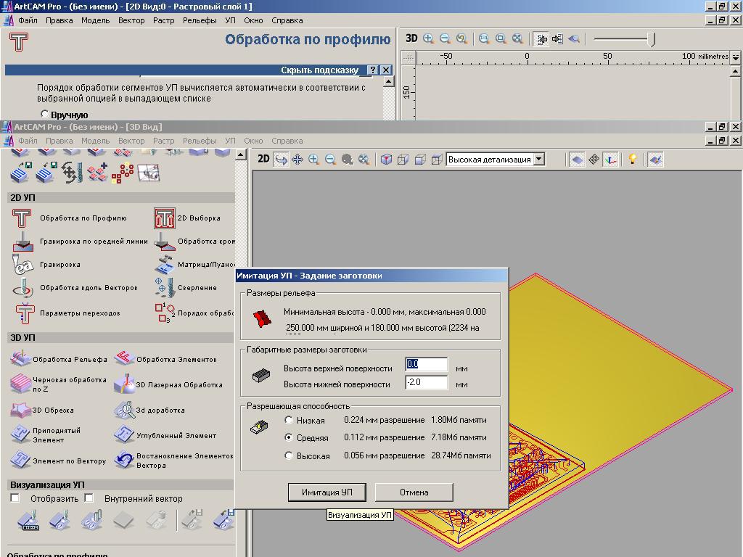This screenshot has width=743, height=557.
Task: Select isometric view cube icon
Action: 386,160
